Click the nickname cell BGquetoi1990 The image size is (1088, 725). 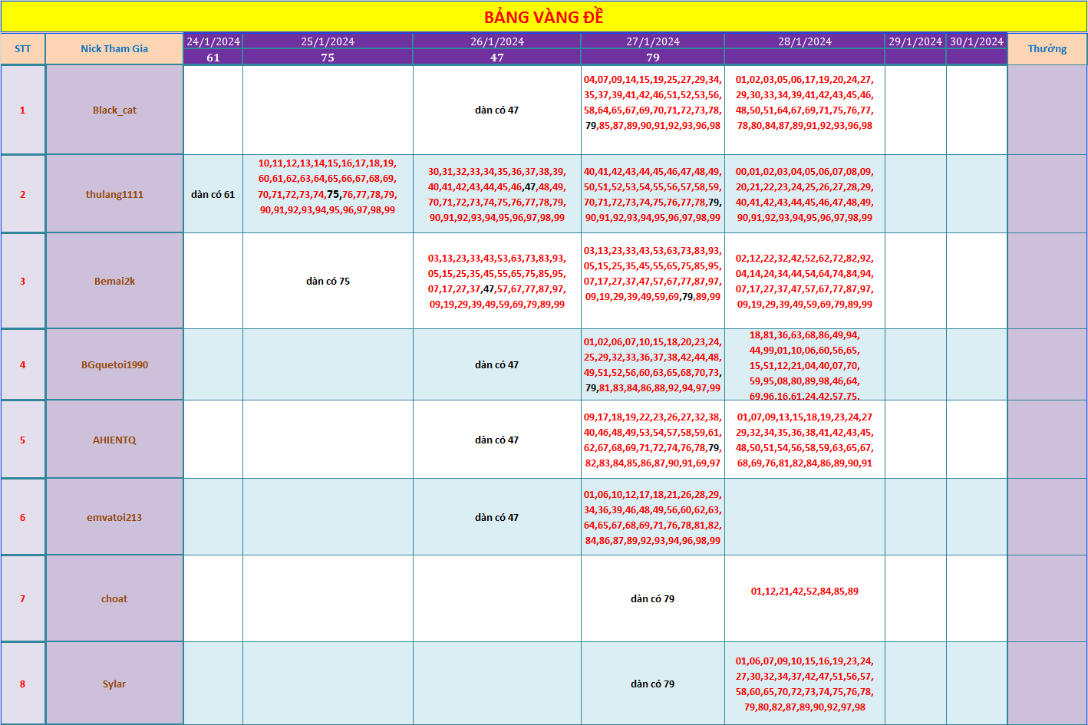click(114, 364)
